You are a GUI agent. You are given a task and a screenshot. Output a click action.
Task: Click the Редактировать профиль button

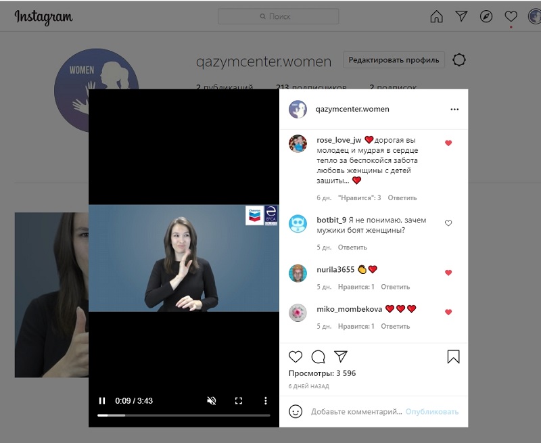pos(394,60)
